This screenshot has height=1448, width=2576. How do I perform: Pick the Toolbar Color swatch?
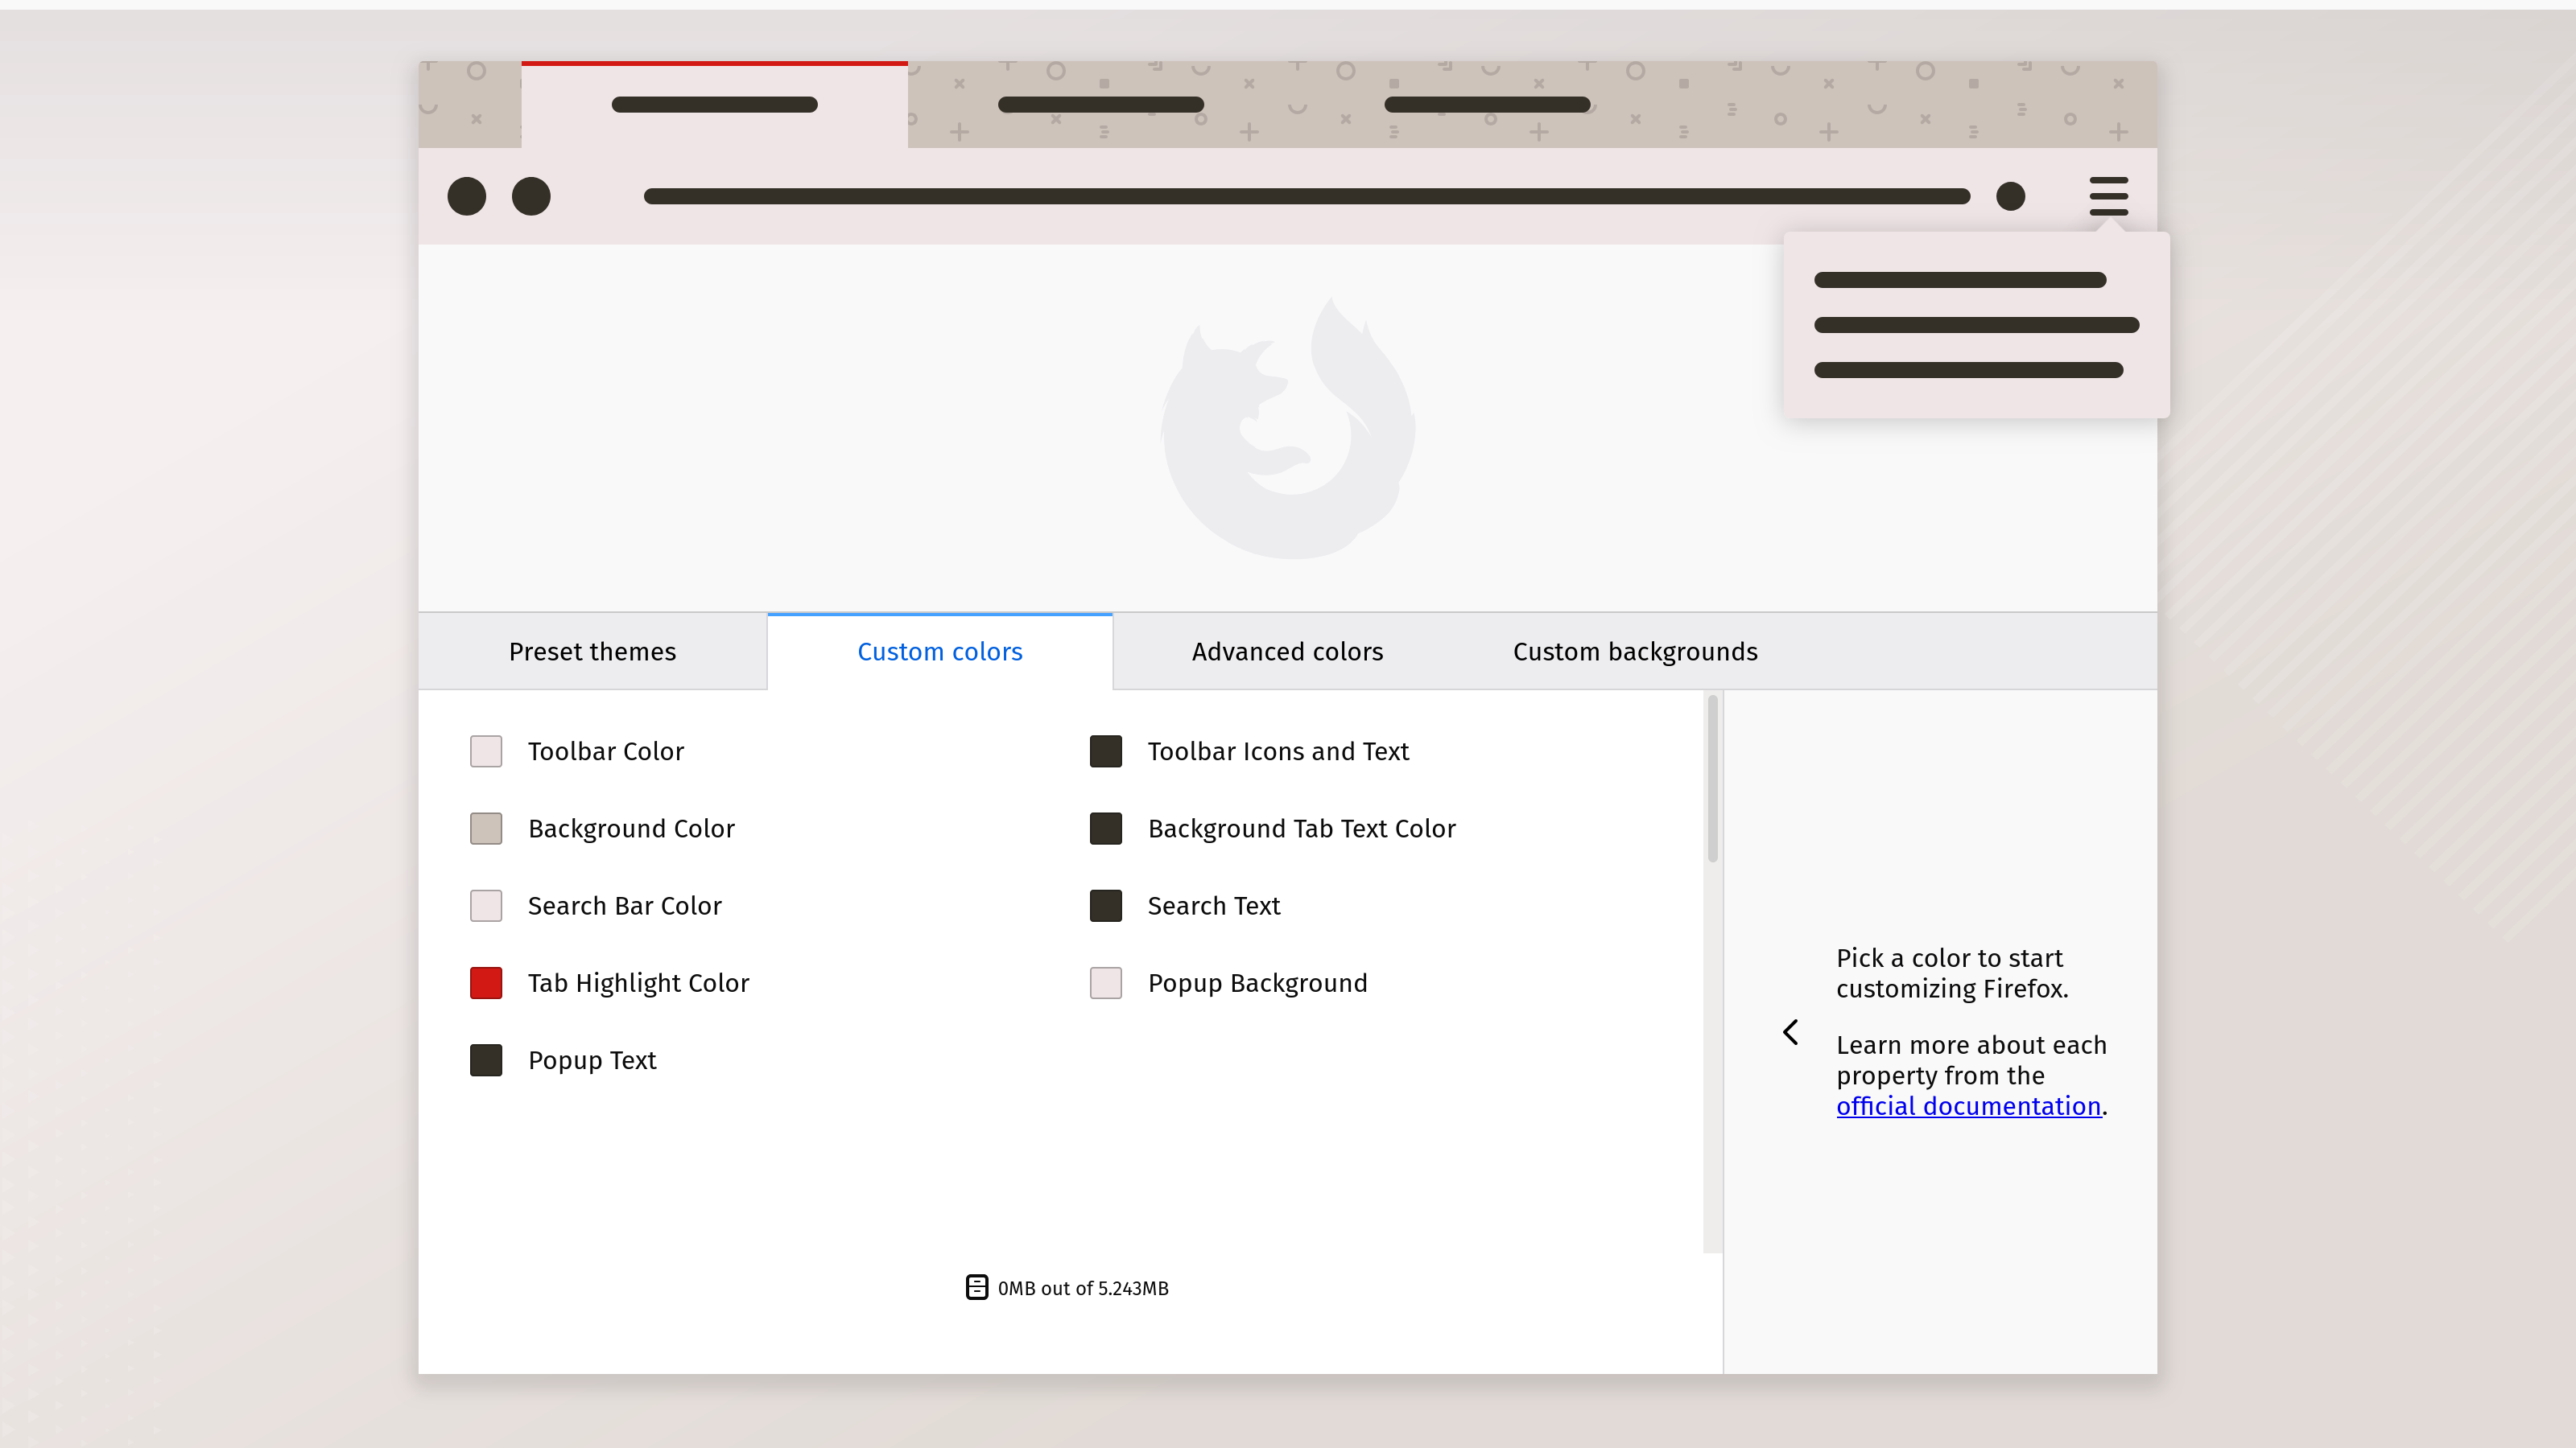pos(486,751)
